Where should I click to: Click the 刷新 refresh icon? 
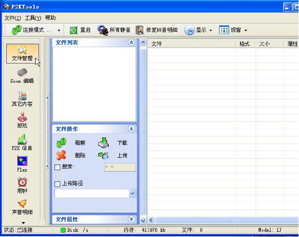coord(62,143)
